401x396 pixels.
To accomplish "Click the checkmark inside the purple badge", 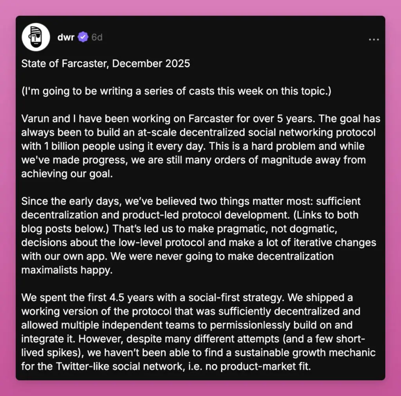I will tap(83, 37).
